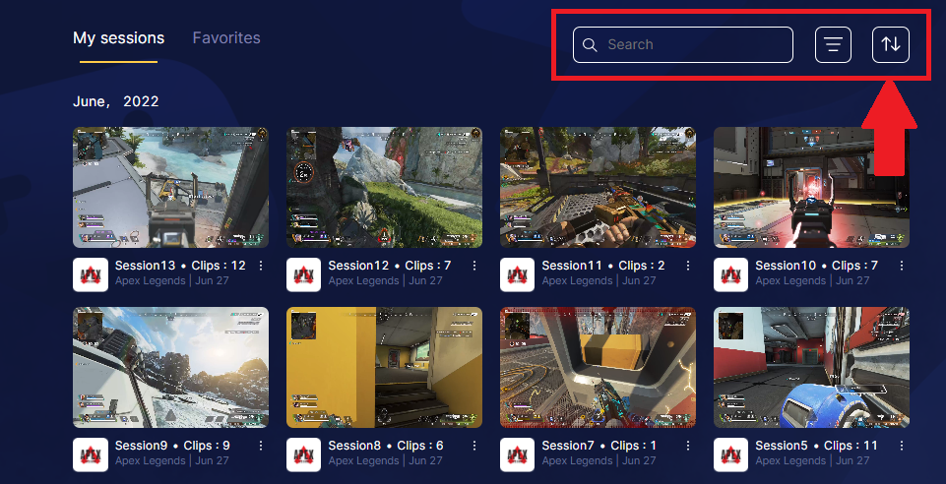
Task: Click Apex Legends logo beside Session12
Action: pos(303,274)
